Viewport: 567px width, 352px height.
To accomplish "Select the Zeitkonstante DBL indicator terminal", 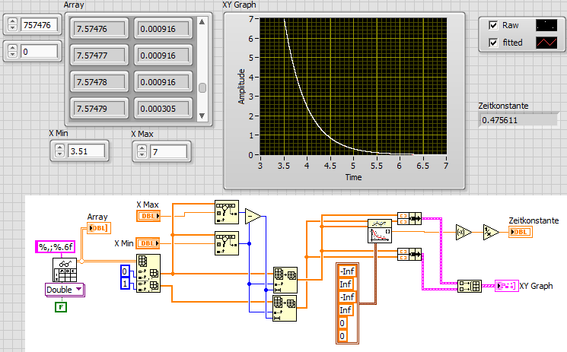I will coord(521,232).
